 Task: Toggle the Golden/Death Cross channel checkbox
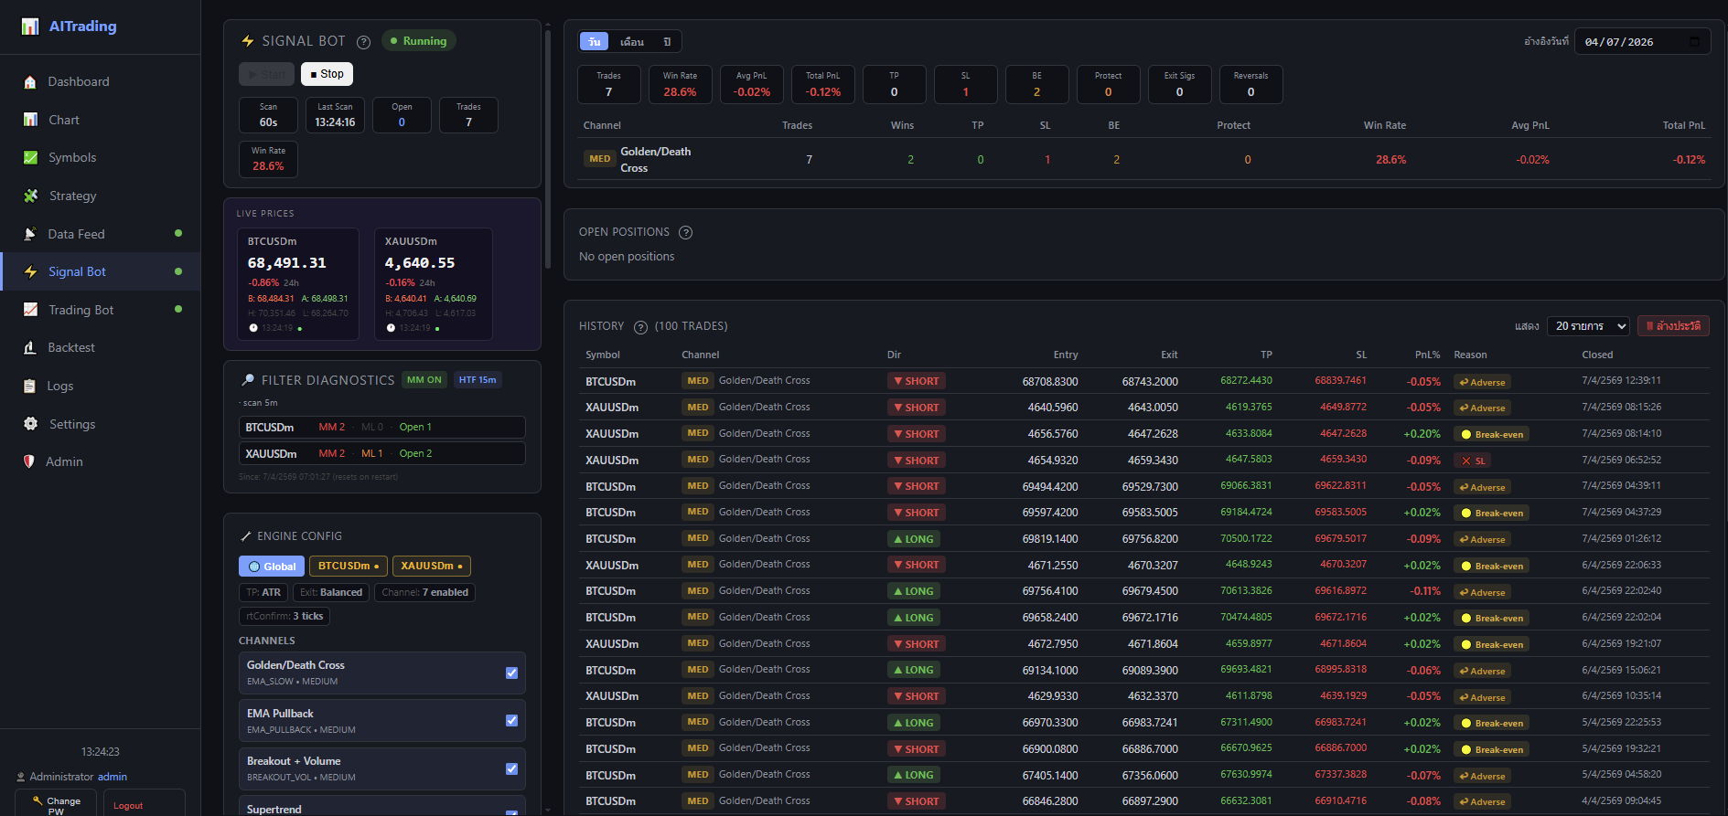point(511,673)
